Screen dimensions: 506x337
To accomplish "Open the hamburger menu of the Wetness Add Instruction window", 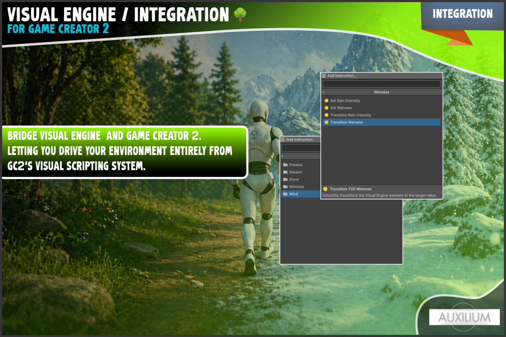I will click(324, 76).
